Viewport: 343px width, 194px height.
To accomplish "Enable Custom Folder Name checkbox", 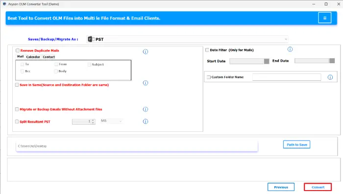I will click(x=209, y=77).
